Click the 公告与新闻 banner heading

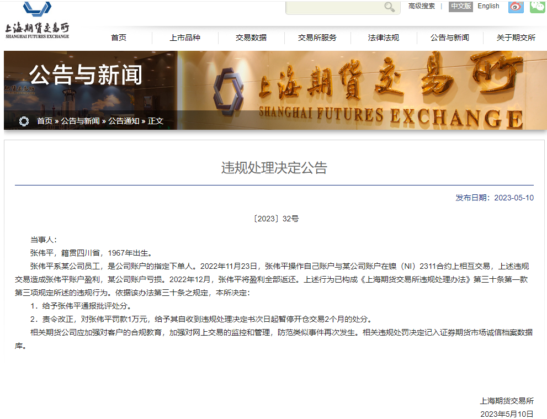[x=86, y=75]
